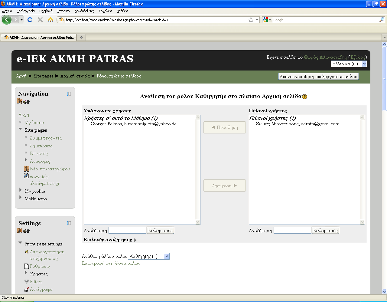Click the Αναζήτηση field under existing users
Screen dimensions: 387x302
click(x=127, y=231)
